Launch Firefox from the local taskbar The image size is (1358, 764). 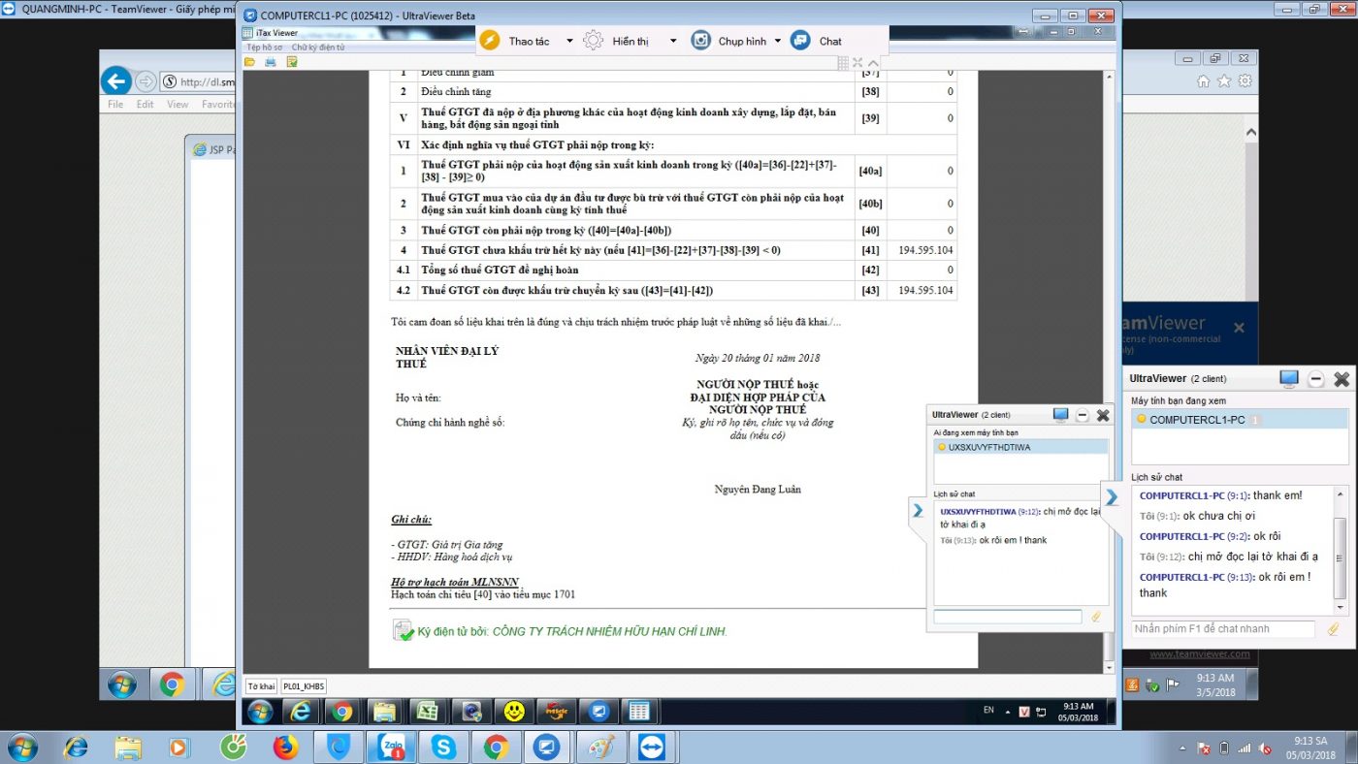pos(286,748)
